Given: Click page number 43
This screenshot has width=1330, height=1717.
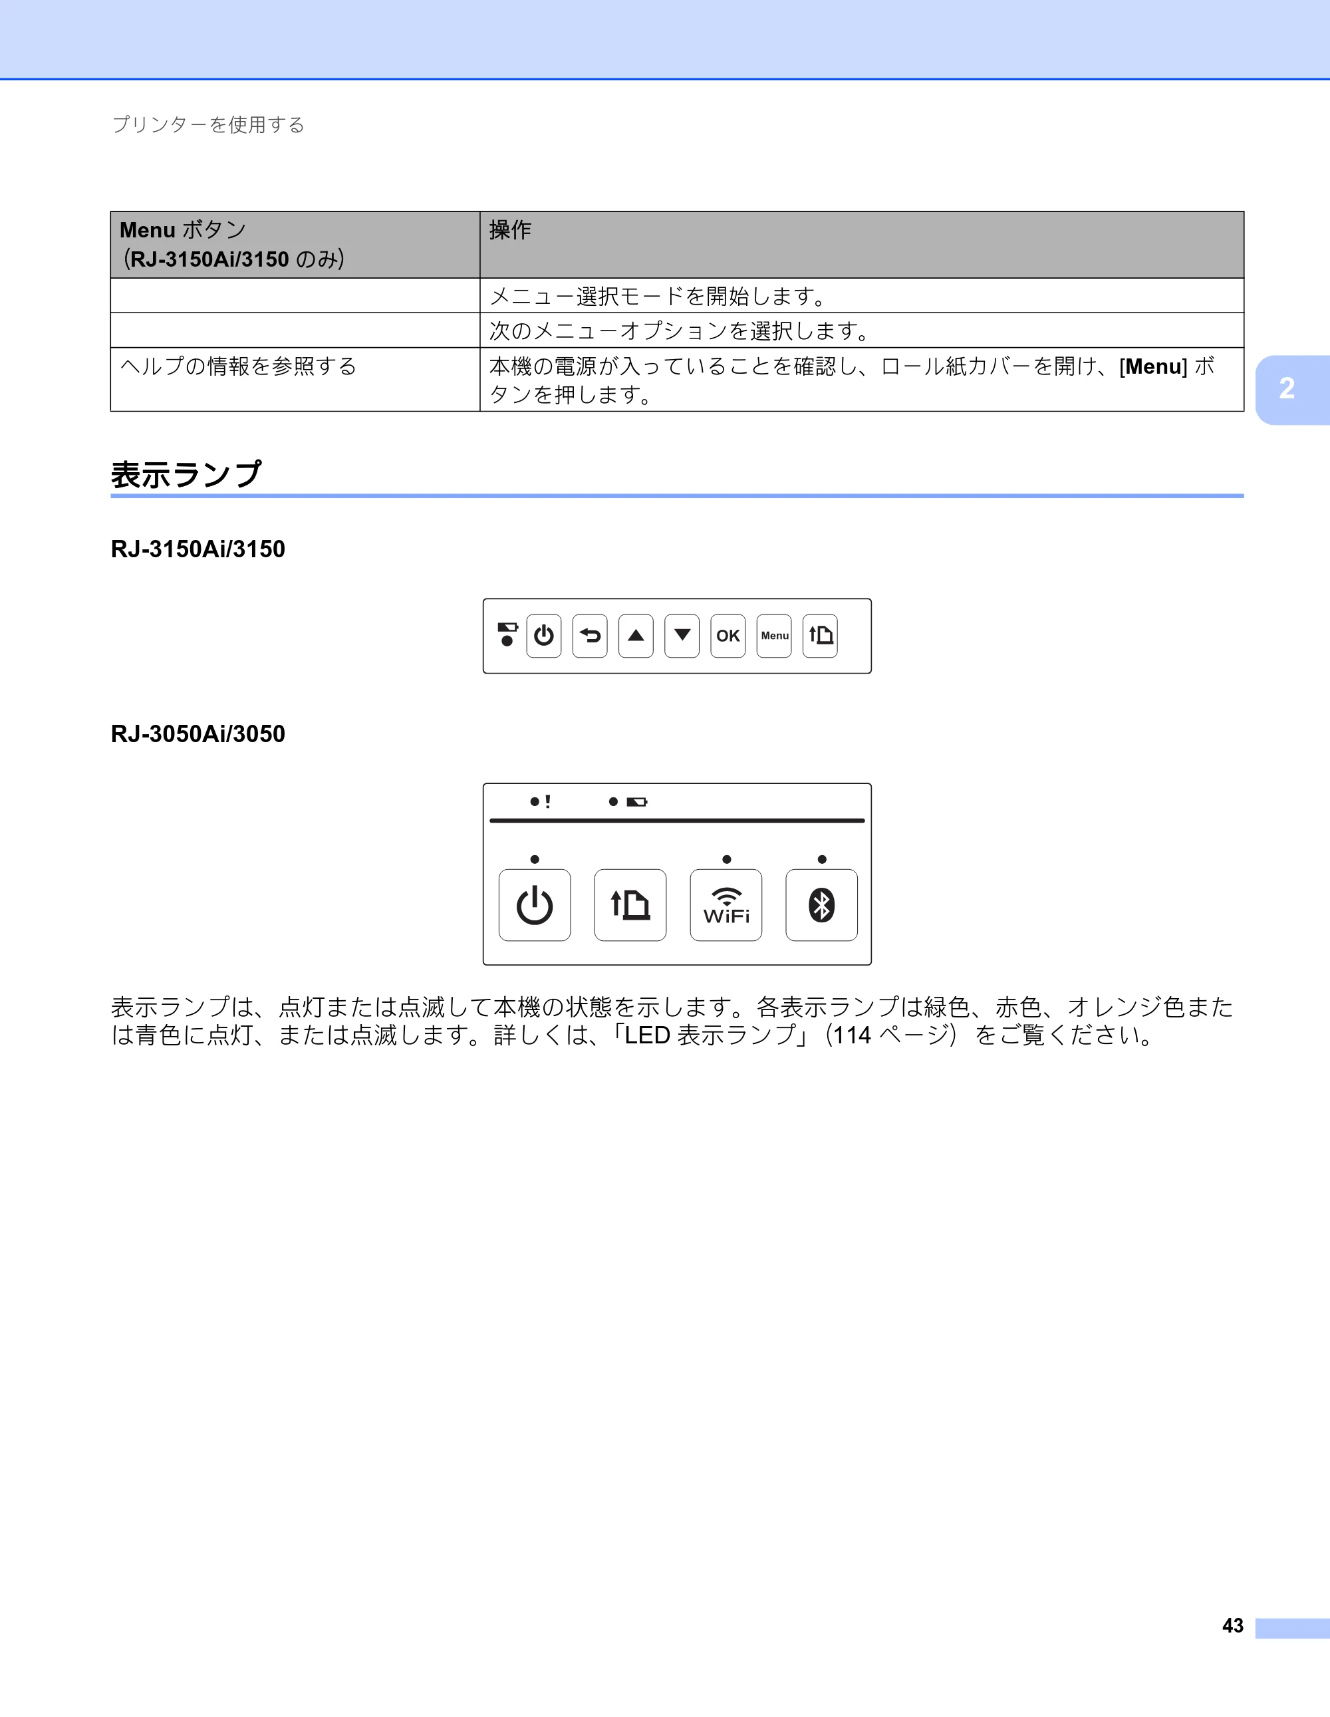Looking at the screenshot, I should point(1232,1625).
